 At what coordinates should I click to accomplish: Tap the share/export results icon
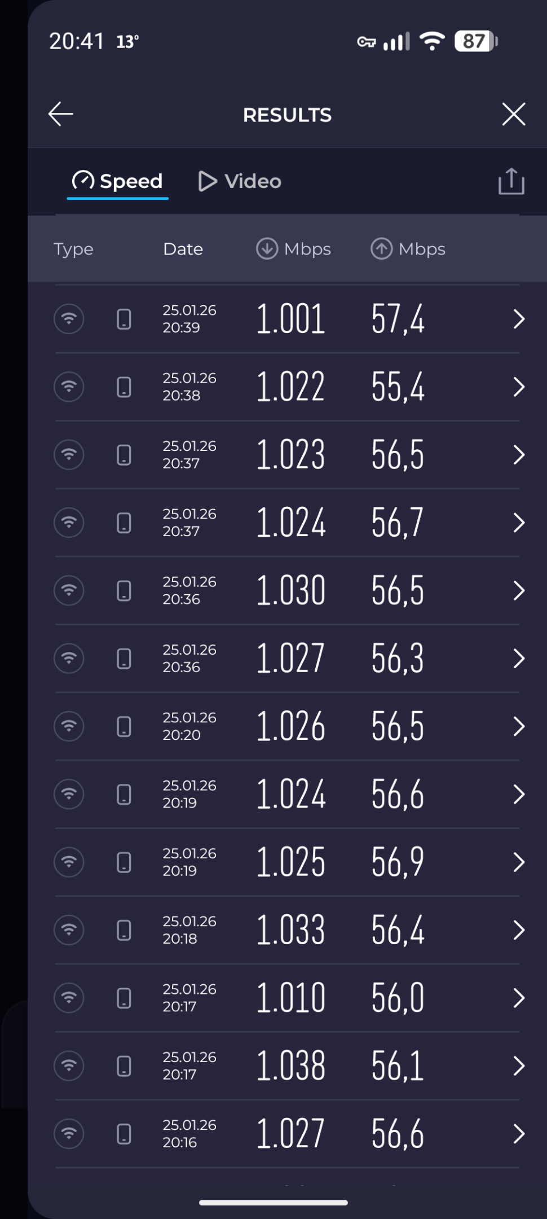point(511,181)
